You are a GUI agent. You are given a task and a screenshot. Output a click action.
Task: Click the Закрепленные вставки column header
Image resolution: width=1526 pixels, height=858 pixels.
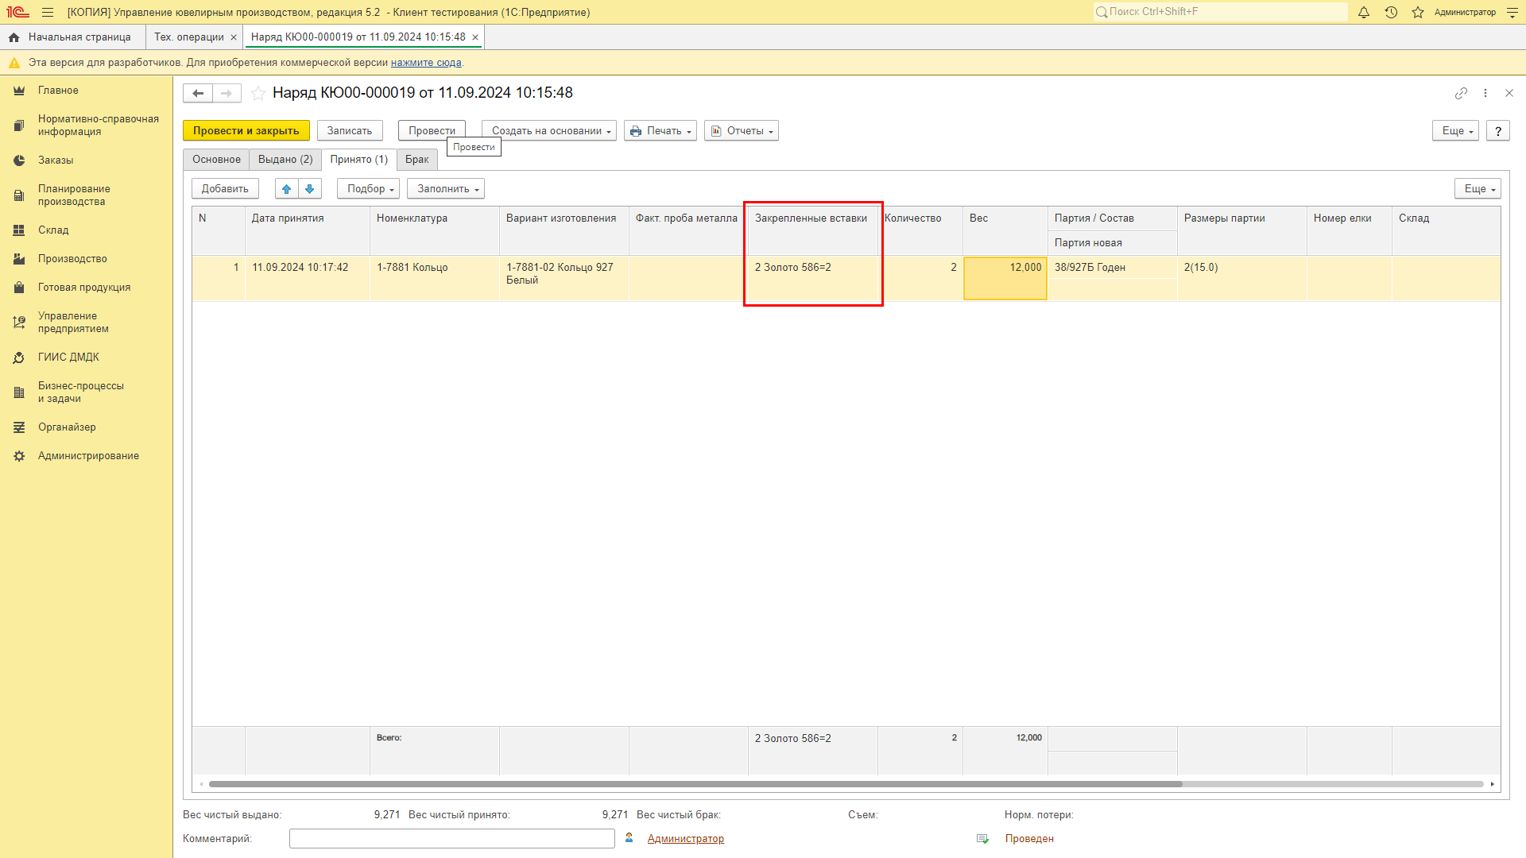click(x=812, y=231)
